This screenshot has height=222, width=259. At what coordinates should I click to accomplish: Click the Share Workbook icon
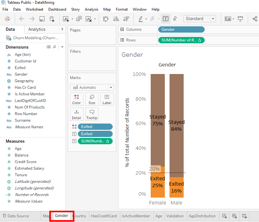click(x=255, y=18)
